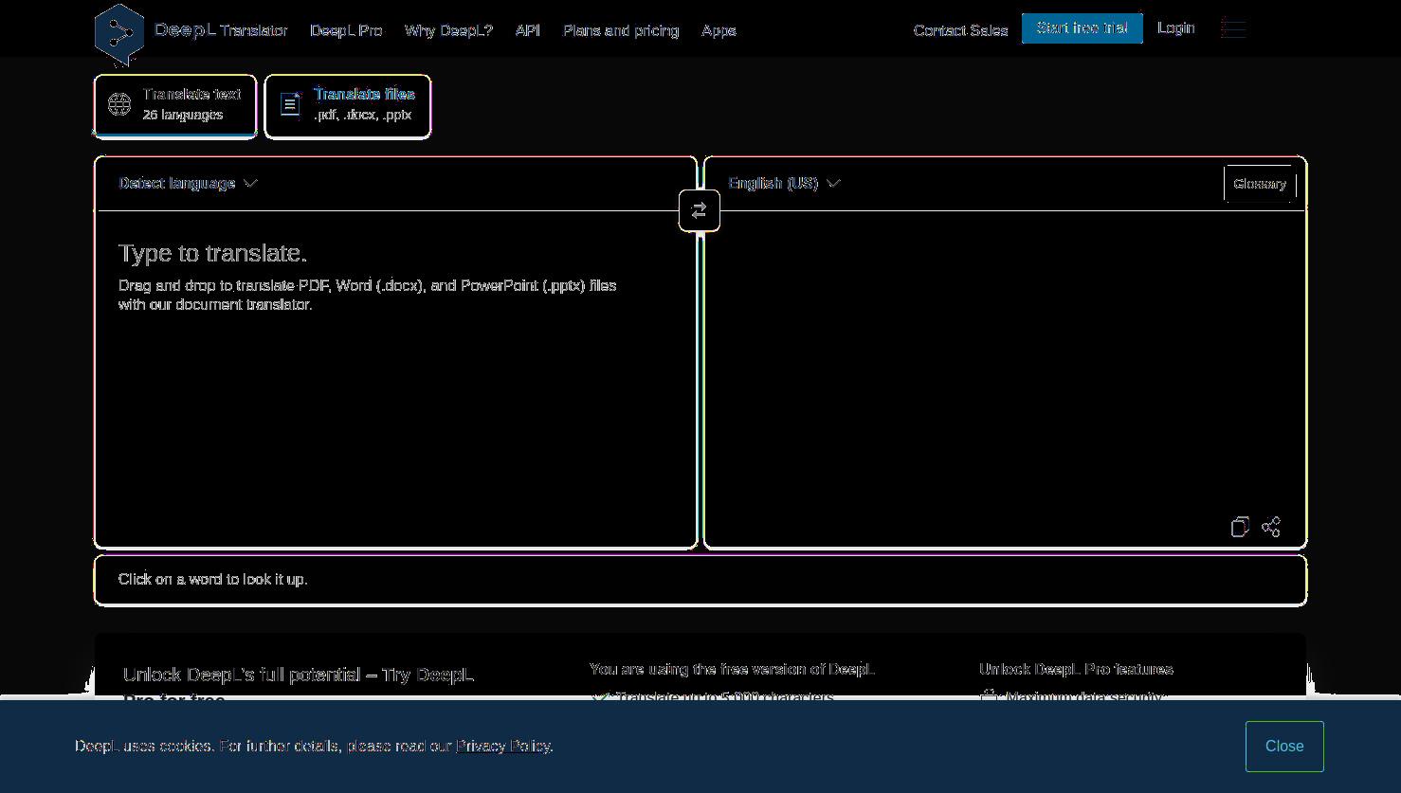Viewport: 1401px width, 793px height.
Task: Click the globe icon in Translate text
Action: (x=119, y=104)
